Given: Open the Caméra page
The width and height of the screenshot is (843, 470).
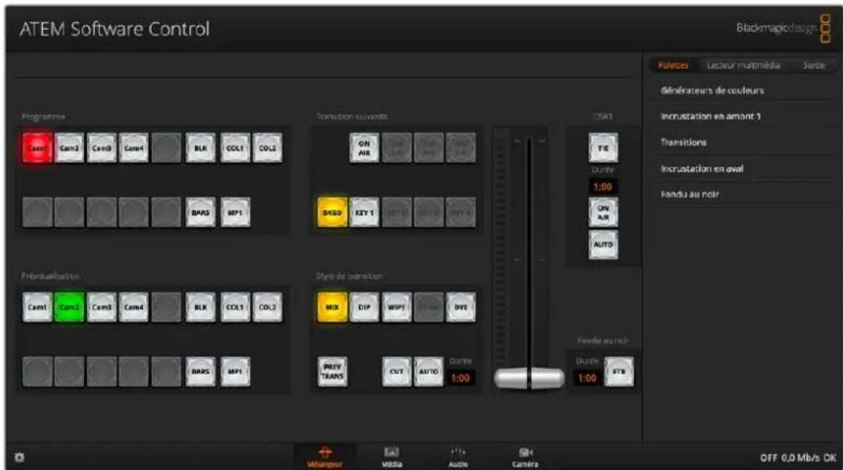Looking at the screenshot, I should coord(525,457).
